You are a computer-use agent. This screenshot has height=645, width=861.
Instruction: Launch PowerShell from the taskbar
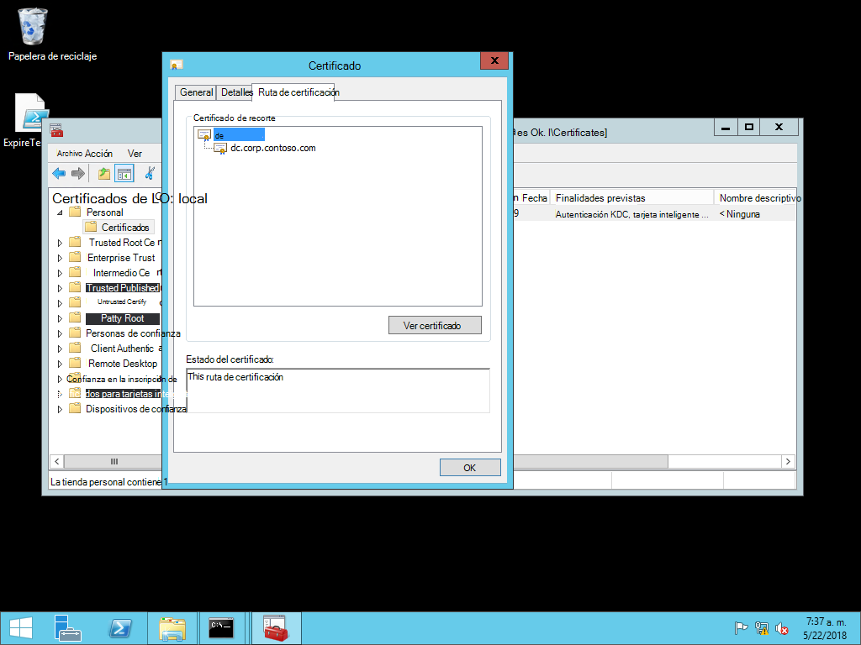click(120, 628)
